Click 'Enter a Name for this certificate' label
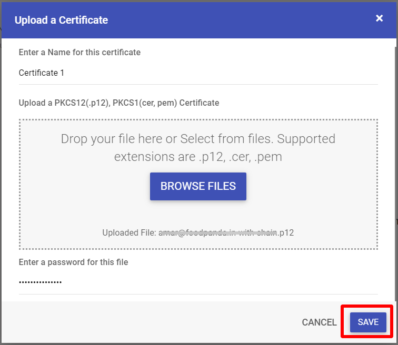Image resolution: width=398 pixels, height=345 pixels. coord(79,52)
